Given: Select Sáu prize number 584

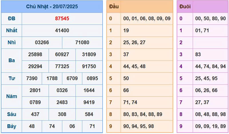Looking at the screenshot, I should click(89, 114).
